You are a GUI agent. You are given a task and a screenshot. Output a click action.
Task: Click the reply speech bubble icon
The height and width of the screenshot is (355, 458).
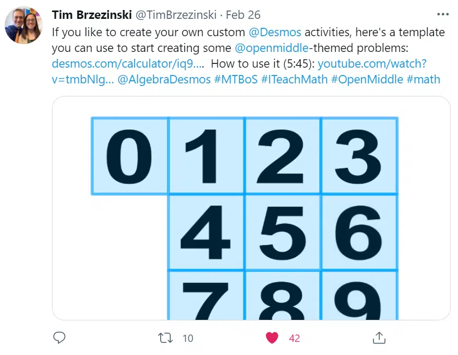pyautogui.click(x=59, y=338)
